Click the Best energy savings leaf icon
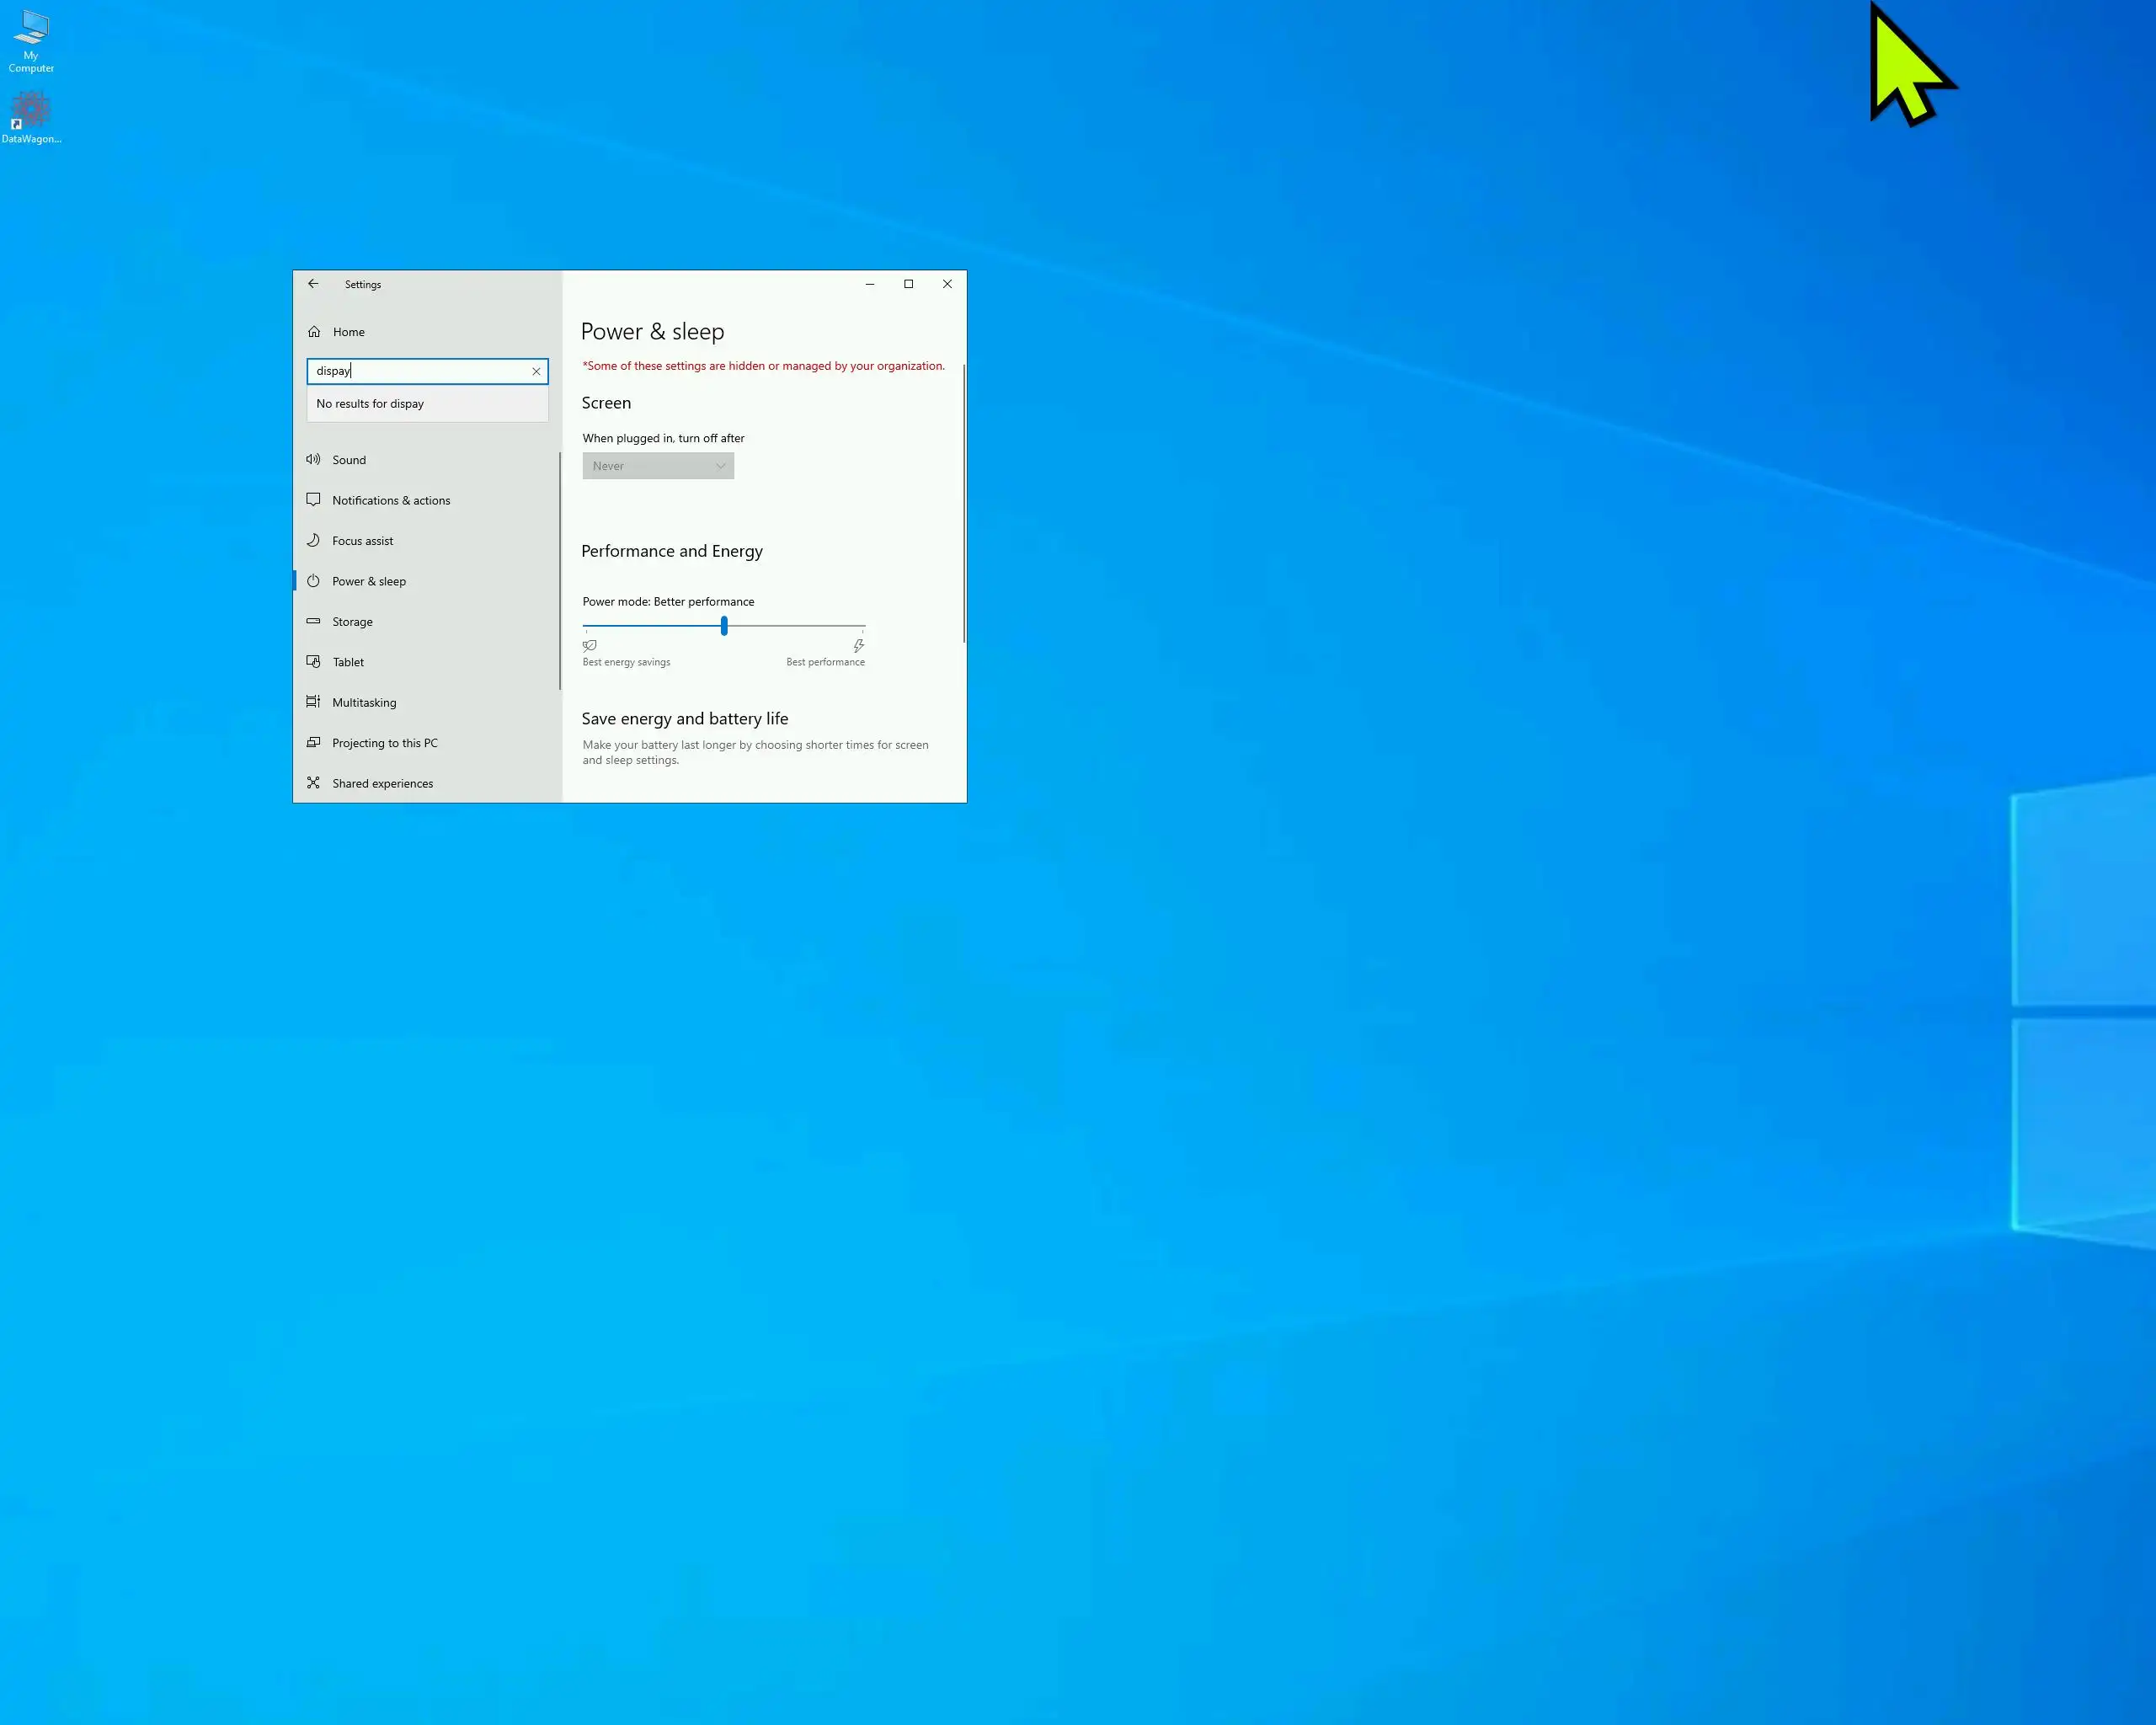 pyautogui.click(x=590, y=646)
